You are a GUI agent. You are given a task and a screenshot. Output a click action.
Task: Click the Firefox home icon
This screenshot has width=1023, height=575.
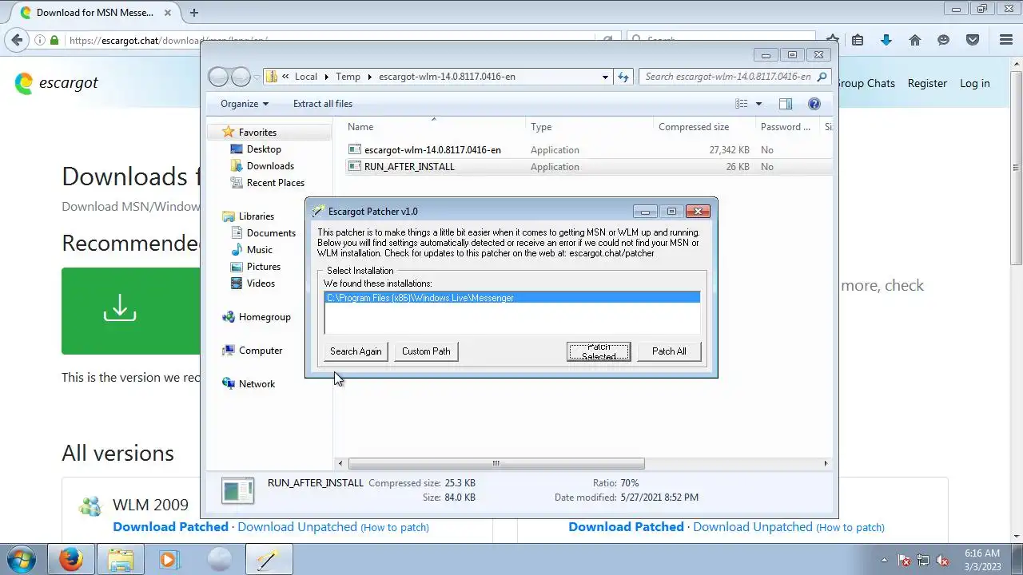[915, 40]
